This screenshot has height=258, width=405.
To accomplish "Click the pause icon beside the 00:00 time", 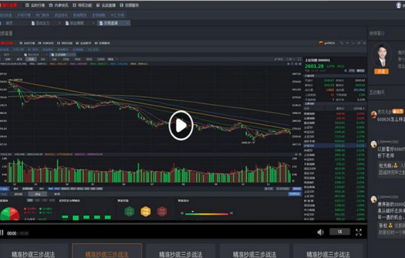I will [x=2, y=233].
